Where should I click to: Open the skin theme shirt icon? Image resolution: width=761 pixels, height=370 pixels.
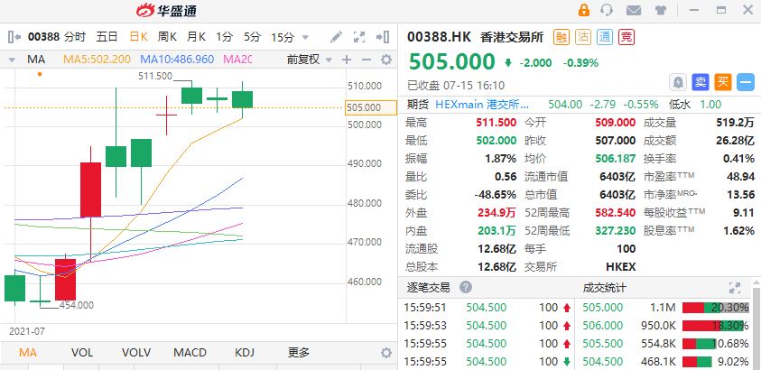point(660,10)
